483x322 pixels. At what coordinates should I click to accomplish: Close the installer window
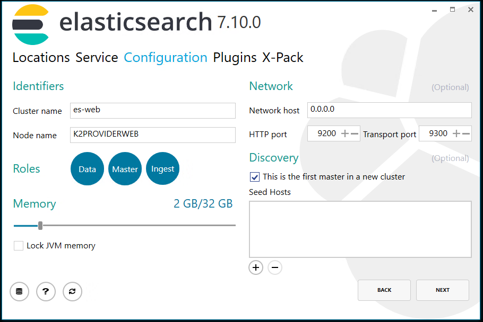tap(471, 10)
